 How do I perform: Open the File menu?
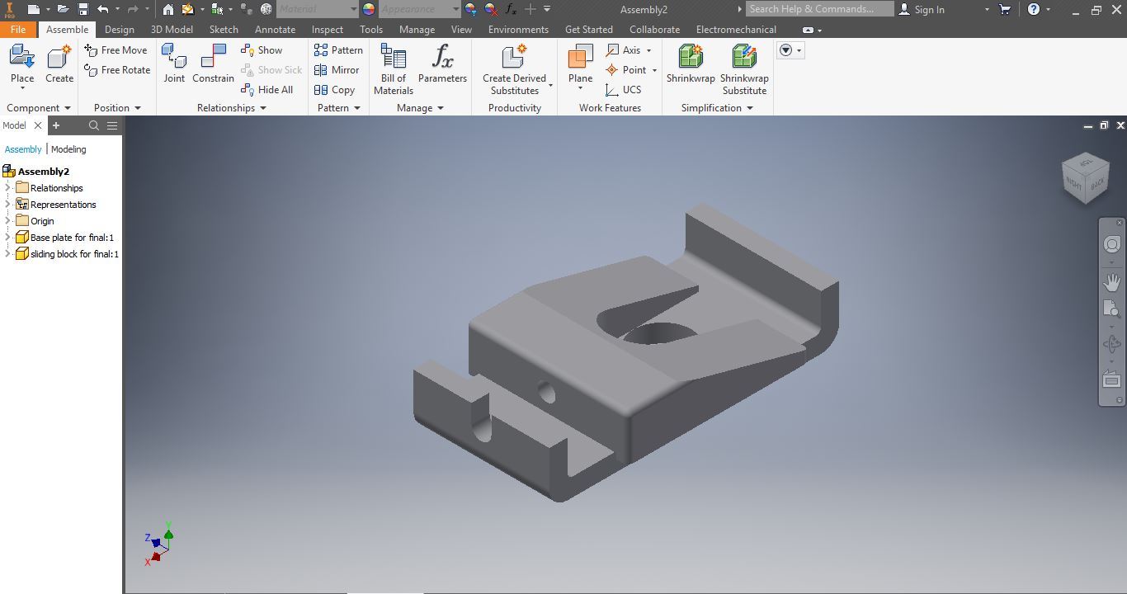pyautogui.click(x=17, y=30)
